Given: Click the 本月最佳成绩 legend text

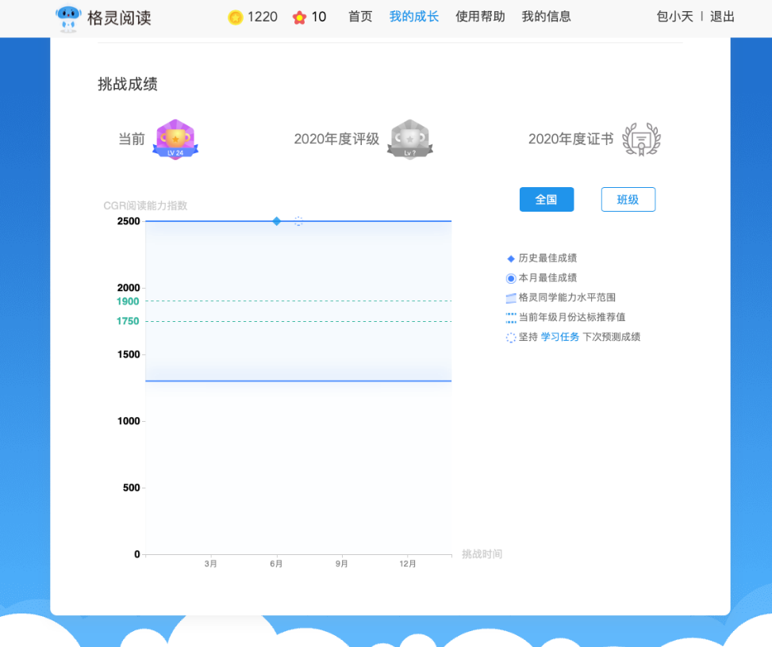Looking at the screenshot, I should (x=547, y=278).
